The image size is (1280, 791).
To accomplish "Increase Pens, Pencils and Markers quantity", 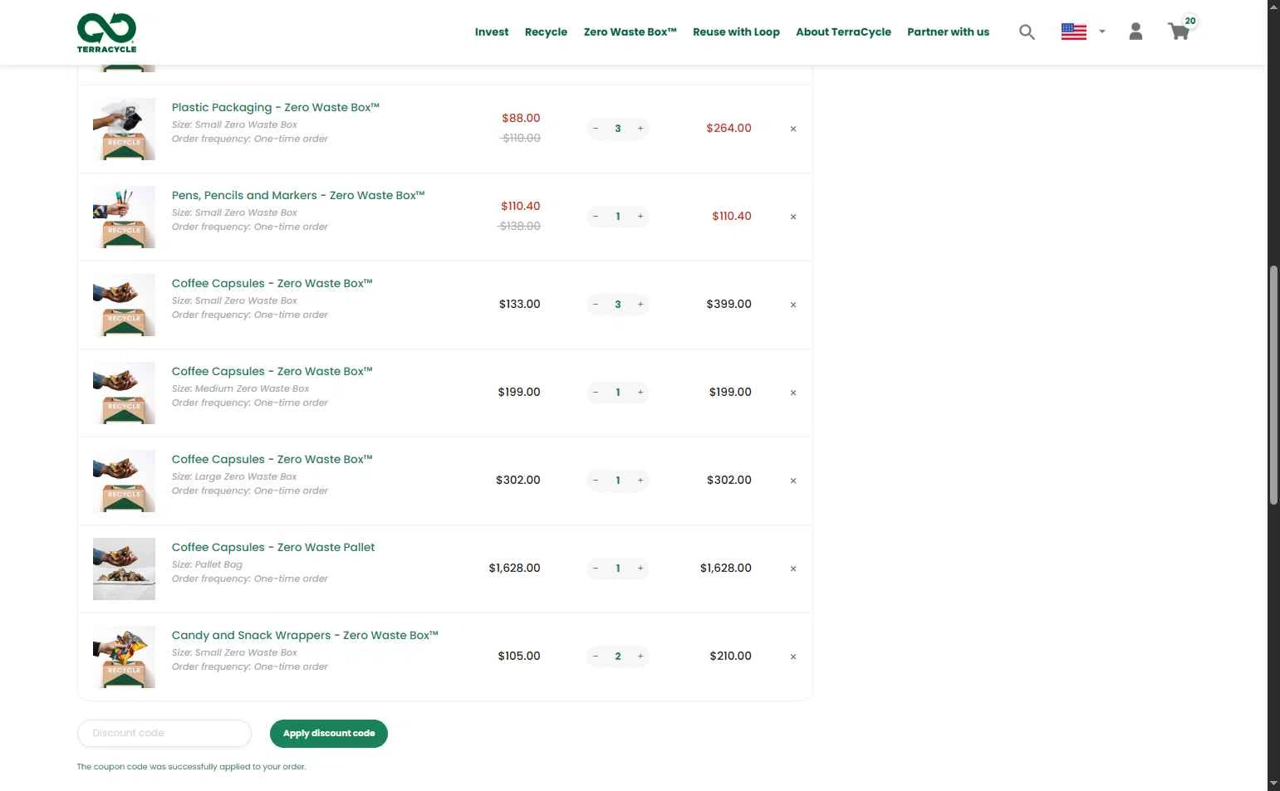I will click(640, 217).
